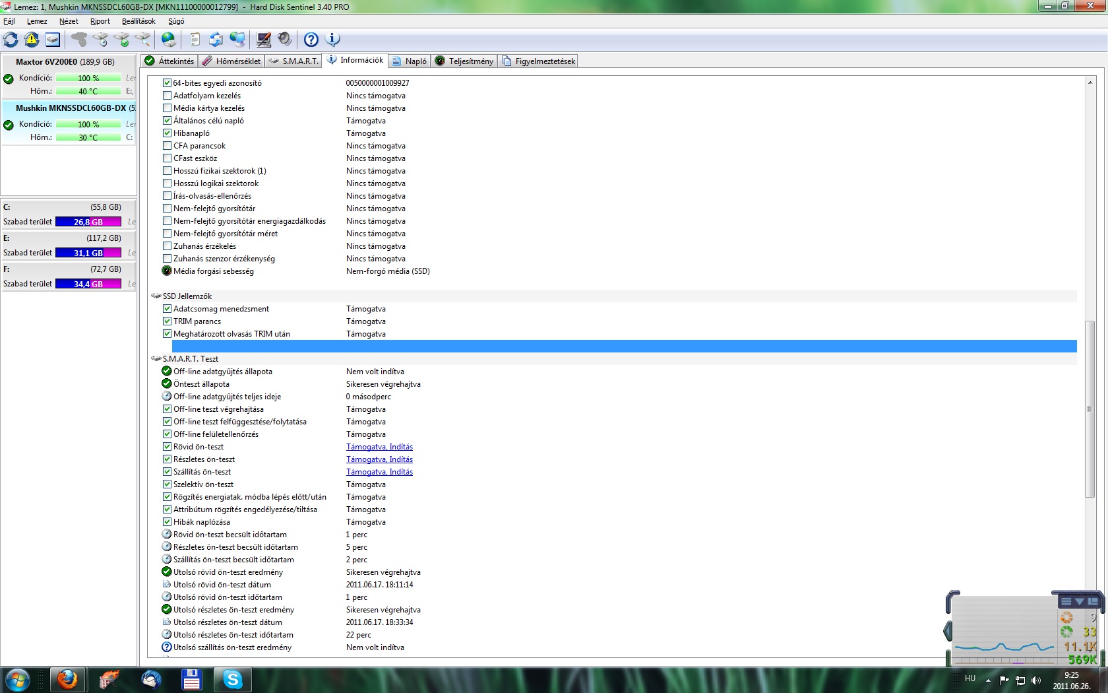
Task: Click the Firefox icon in the taskbar
Action: point(67,679)
